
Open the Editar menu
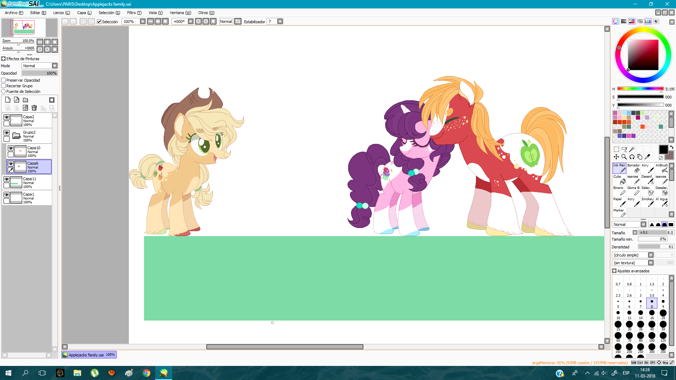(38, 13)
